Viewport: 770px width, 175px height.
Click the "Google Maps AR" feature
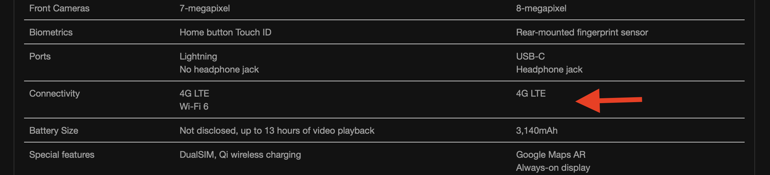click(x=551, y=155)
